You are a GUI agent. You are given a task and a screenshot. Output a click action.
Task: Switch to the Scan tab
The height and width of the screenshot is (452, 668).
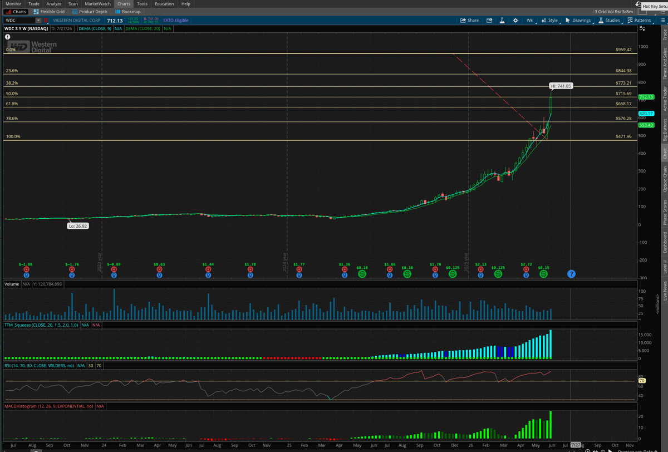click(73, 3)
